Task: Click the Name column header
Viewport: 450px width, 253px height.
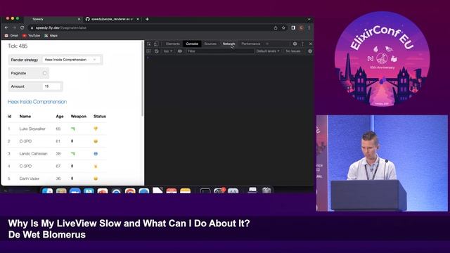Action: [25, 116]
